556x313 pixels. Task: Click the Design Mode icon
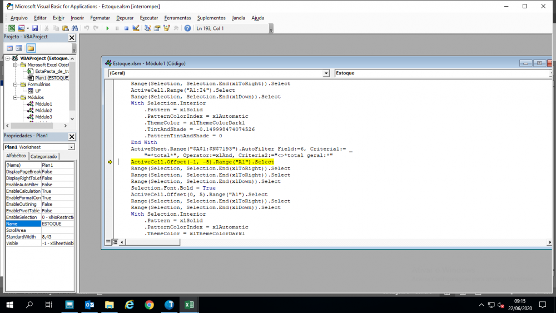tap(137, 28)
